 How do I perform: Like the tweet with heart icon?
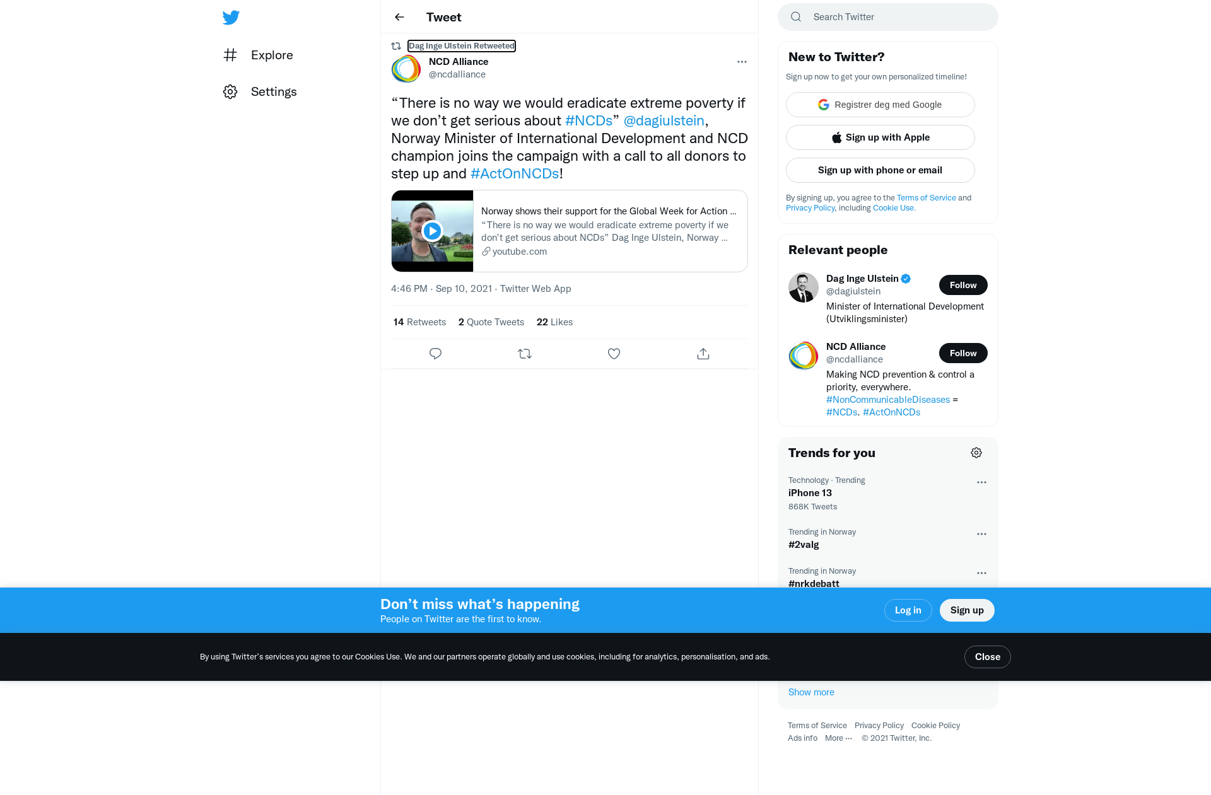614,354
